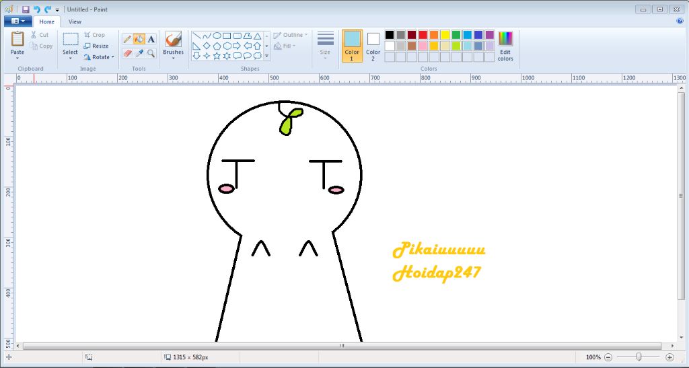Choose the Left arrow shape
The height and width of the screenshot is (368, 689).
(x=248, y=46)
